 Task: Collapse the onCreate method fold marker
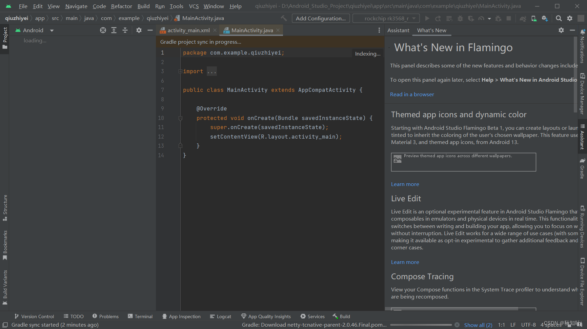pyautogui.click(x=180, y=118)
